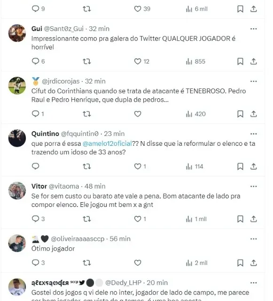
Task: Open the @Sant0z_Gui profile handle
Action: (x=64, y=29)
